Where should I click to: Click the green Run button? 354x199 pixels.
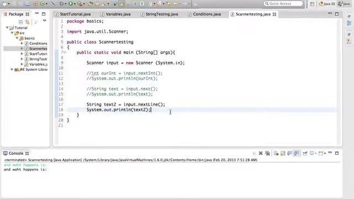pyautogui.click(x=70, y=4)
